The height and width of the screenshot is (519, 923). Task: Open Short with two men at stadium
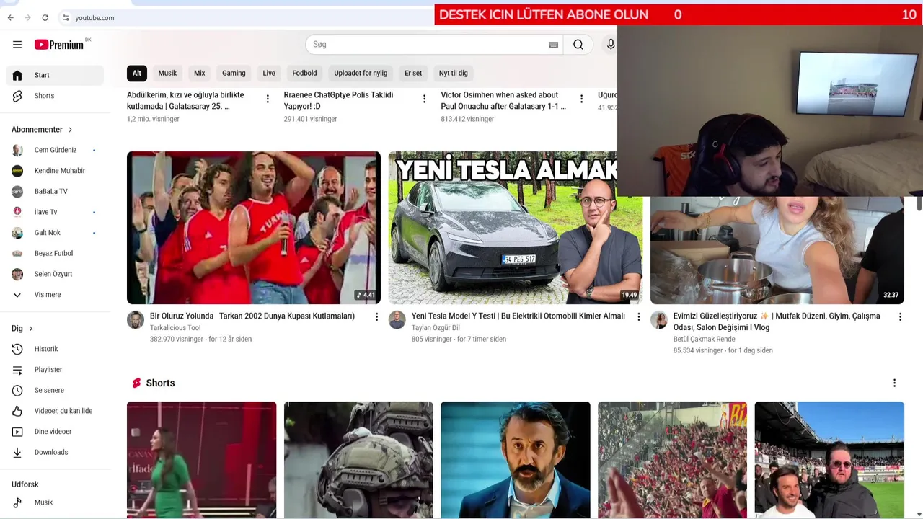coord(829,460)
